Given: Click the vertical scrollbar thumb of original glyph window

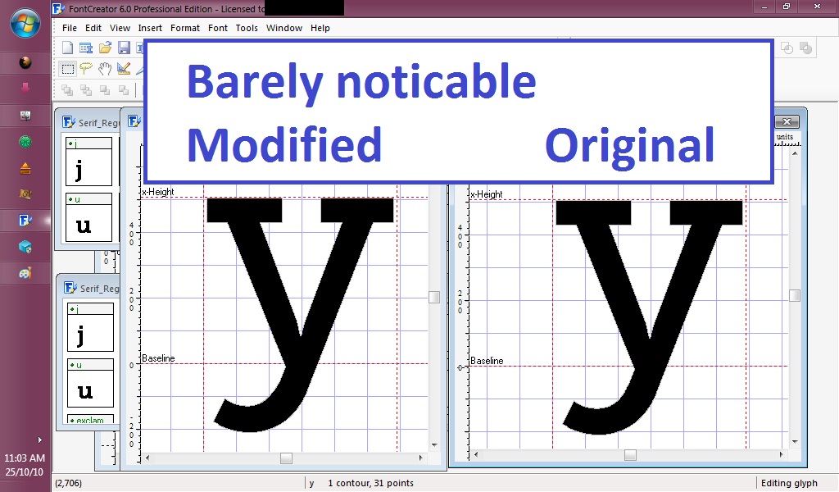Looking at the screenshot, I should 795,295.
